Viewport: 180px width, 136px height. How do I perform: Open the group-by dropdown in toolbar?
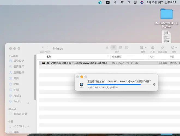(x=143, y=47)
